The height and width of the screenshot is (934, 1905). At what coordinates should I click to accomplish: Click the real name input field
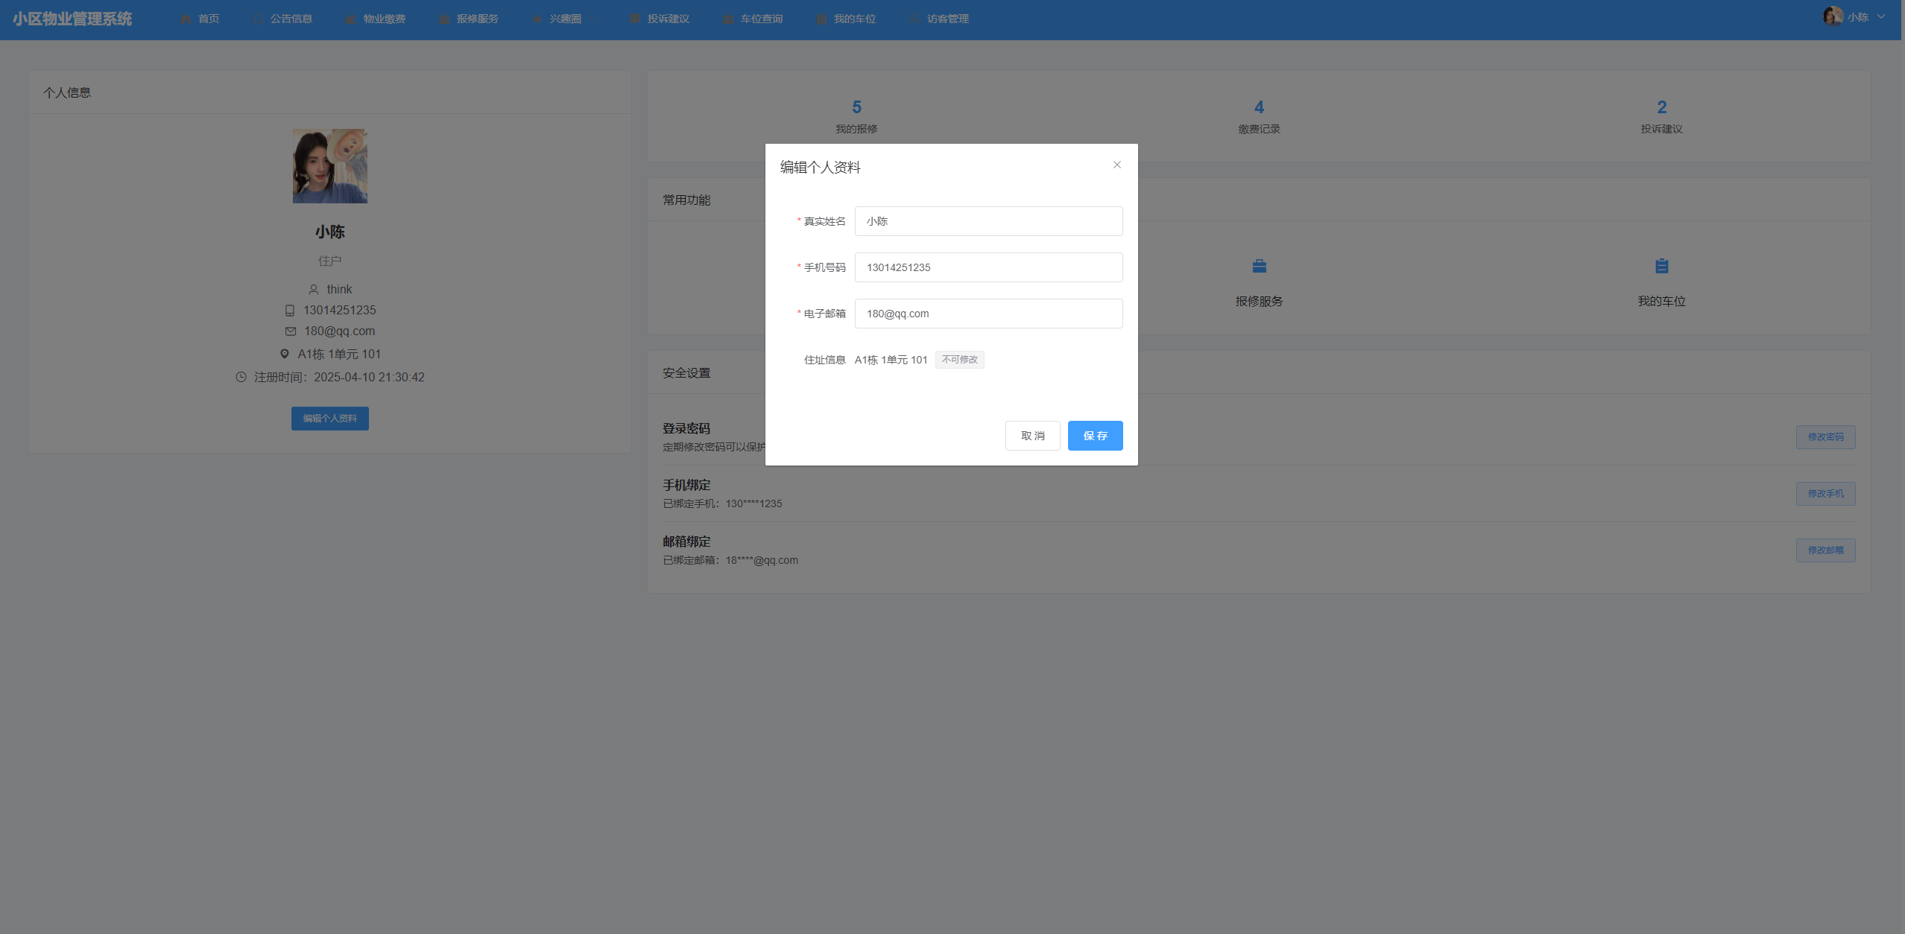(x=988, y=221)
